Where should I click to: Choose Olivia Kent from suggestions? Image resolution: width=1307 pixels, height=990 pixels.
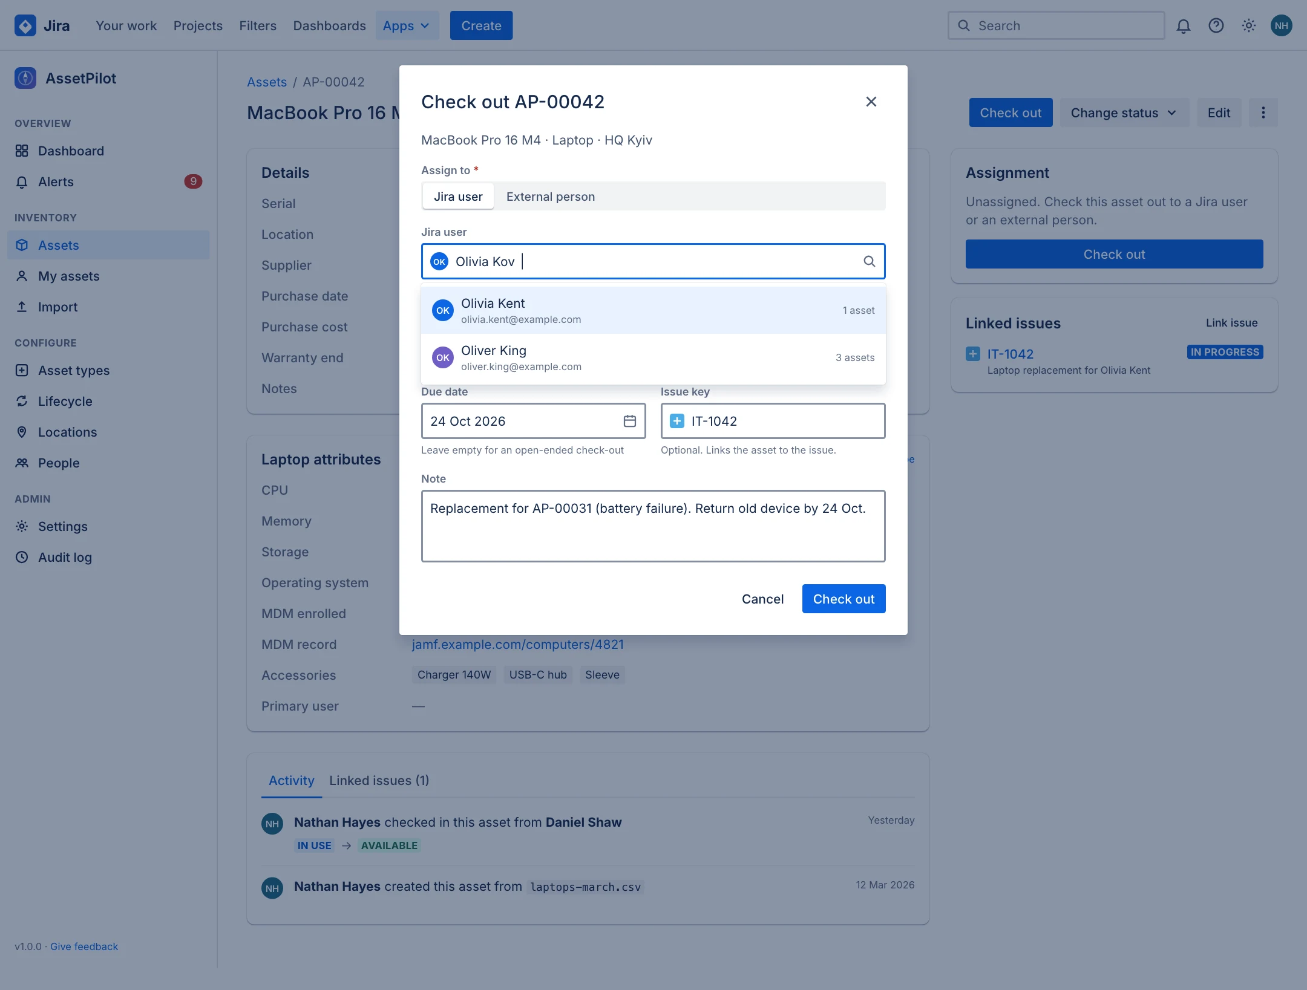653,310
